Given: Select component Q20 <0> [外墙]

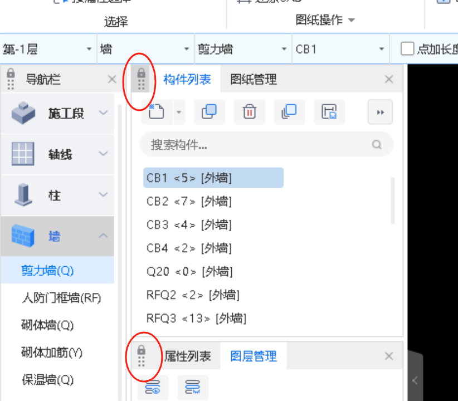Looking at the screenshot, I should (x=189, y=272).
